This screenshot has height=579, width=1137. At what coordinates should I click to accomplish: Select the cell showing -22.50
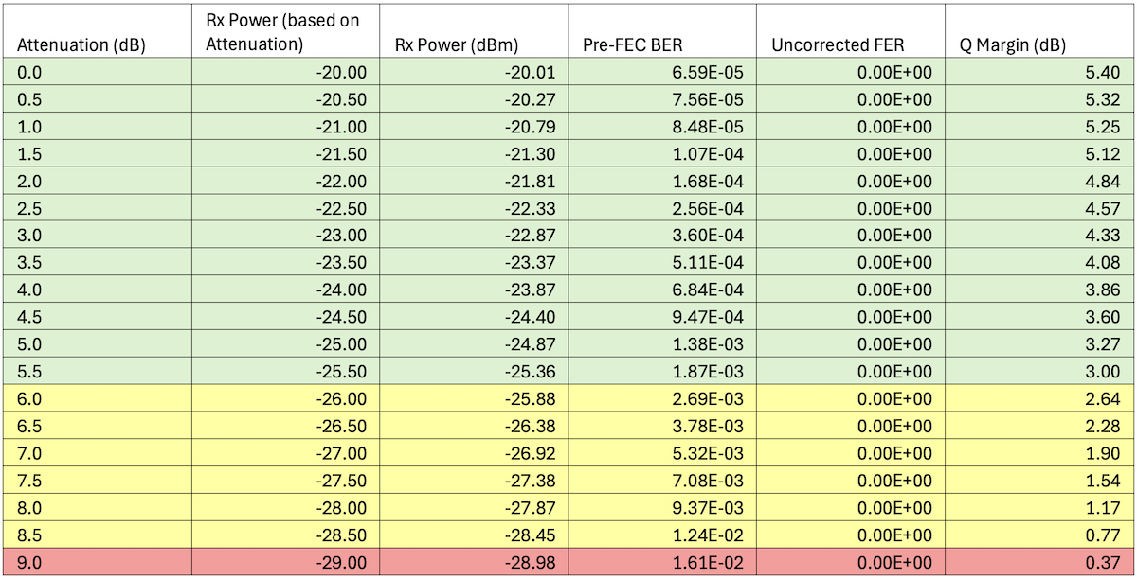coord(285,208)
